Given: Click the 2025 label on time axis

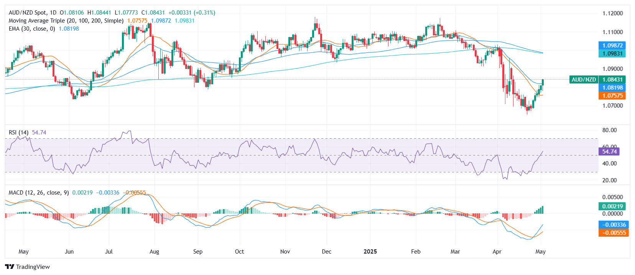Looking at the screenshot, I should 370,252.
